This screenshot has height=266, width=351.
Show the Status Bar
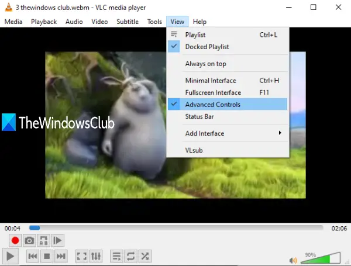pos(228,116)
